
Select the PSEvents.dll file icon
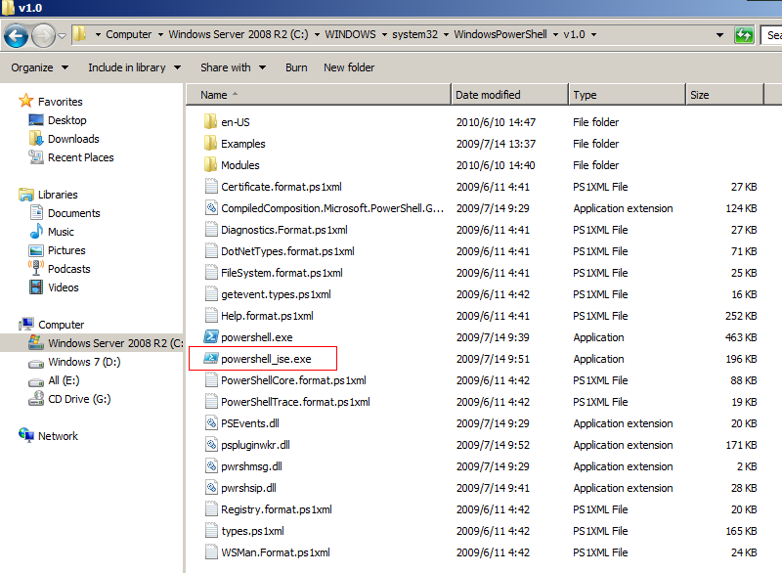tap(211, 422)
